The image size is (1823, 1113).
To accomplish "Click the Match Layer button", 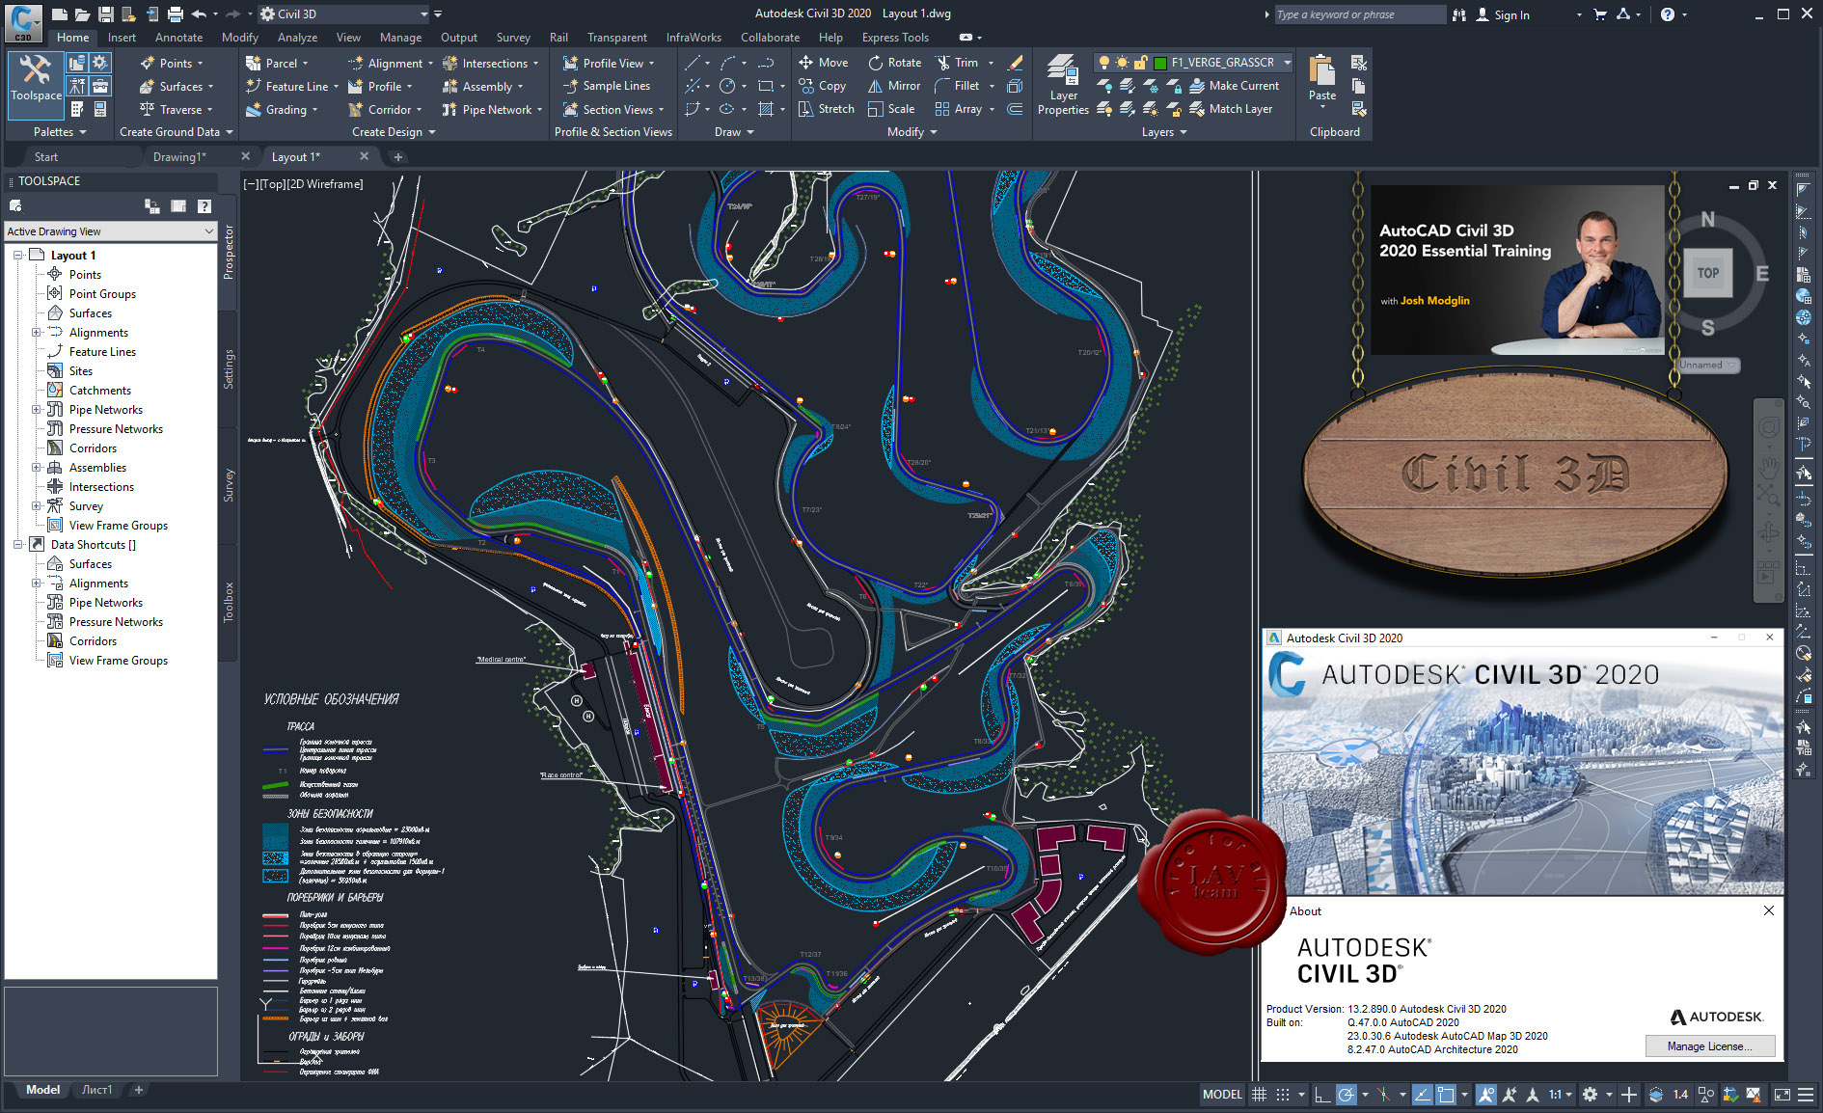I will pos(1230,109).
